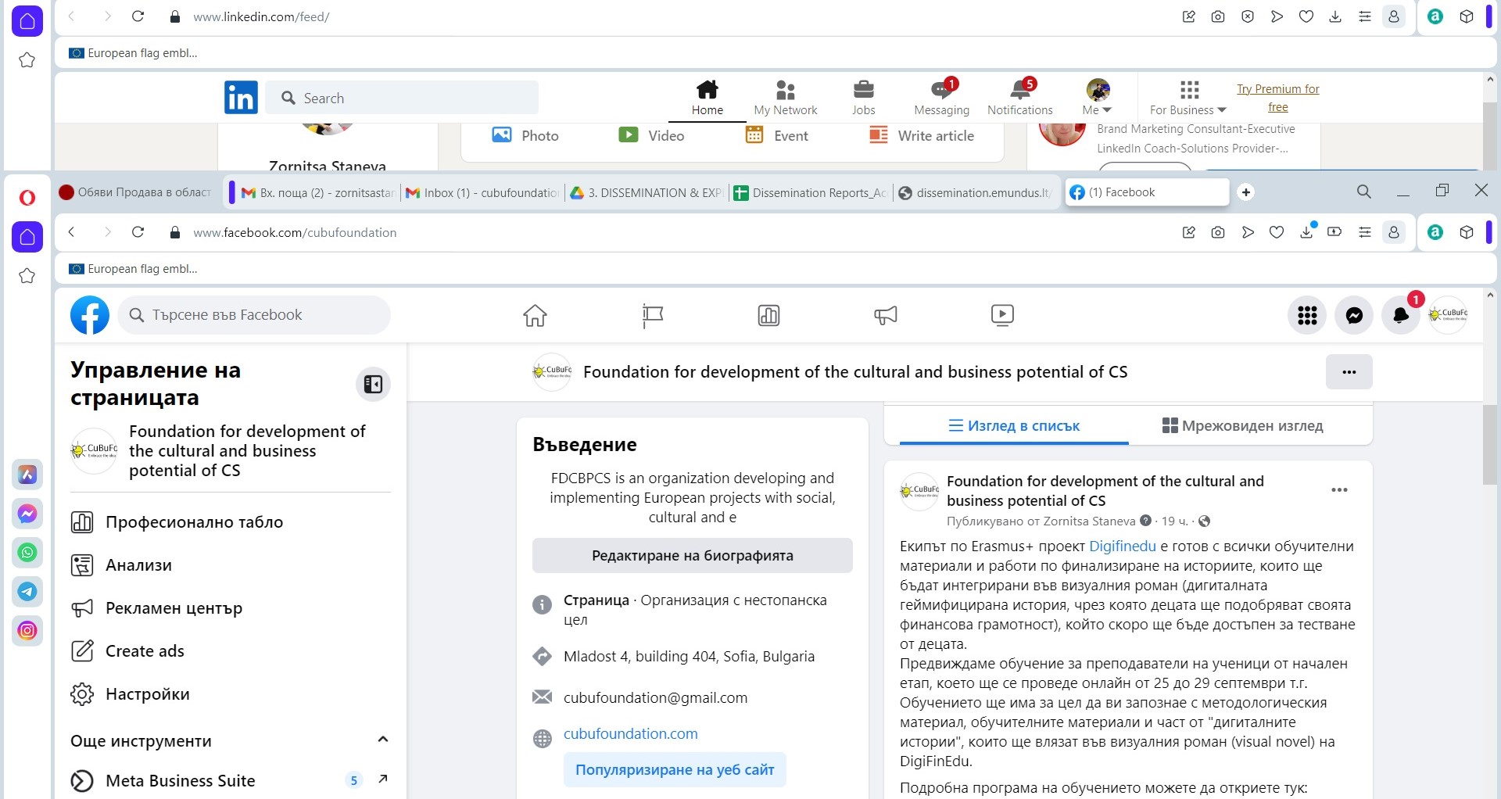The width and height of the screenshot is (1501, 799).
Task: Open Facebook ads megaphone icon
Action: [x=885, y=315]
